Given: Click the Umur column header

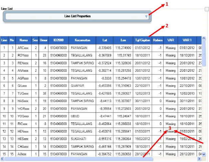Looking at the screenshot, I should point(44,40).
